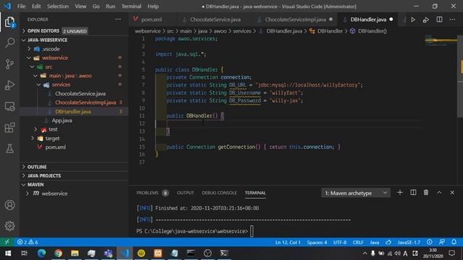Open File menu
The image size is (463, 260).
click(x=21, y=6)
